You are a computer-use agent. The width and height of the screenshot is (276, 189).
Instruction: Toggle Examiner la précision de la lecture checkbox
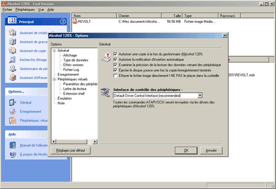point(115,65)
